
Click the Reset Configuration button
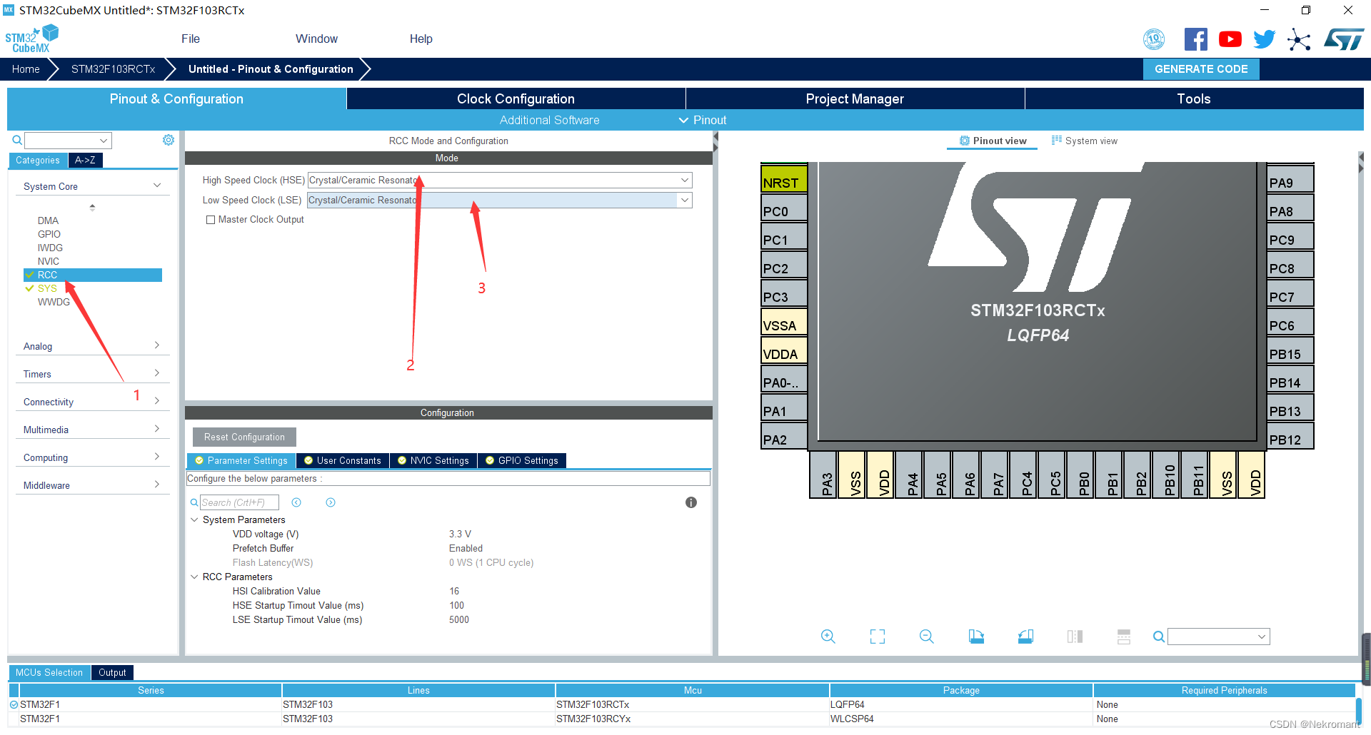[x=244, y=437]
